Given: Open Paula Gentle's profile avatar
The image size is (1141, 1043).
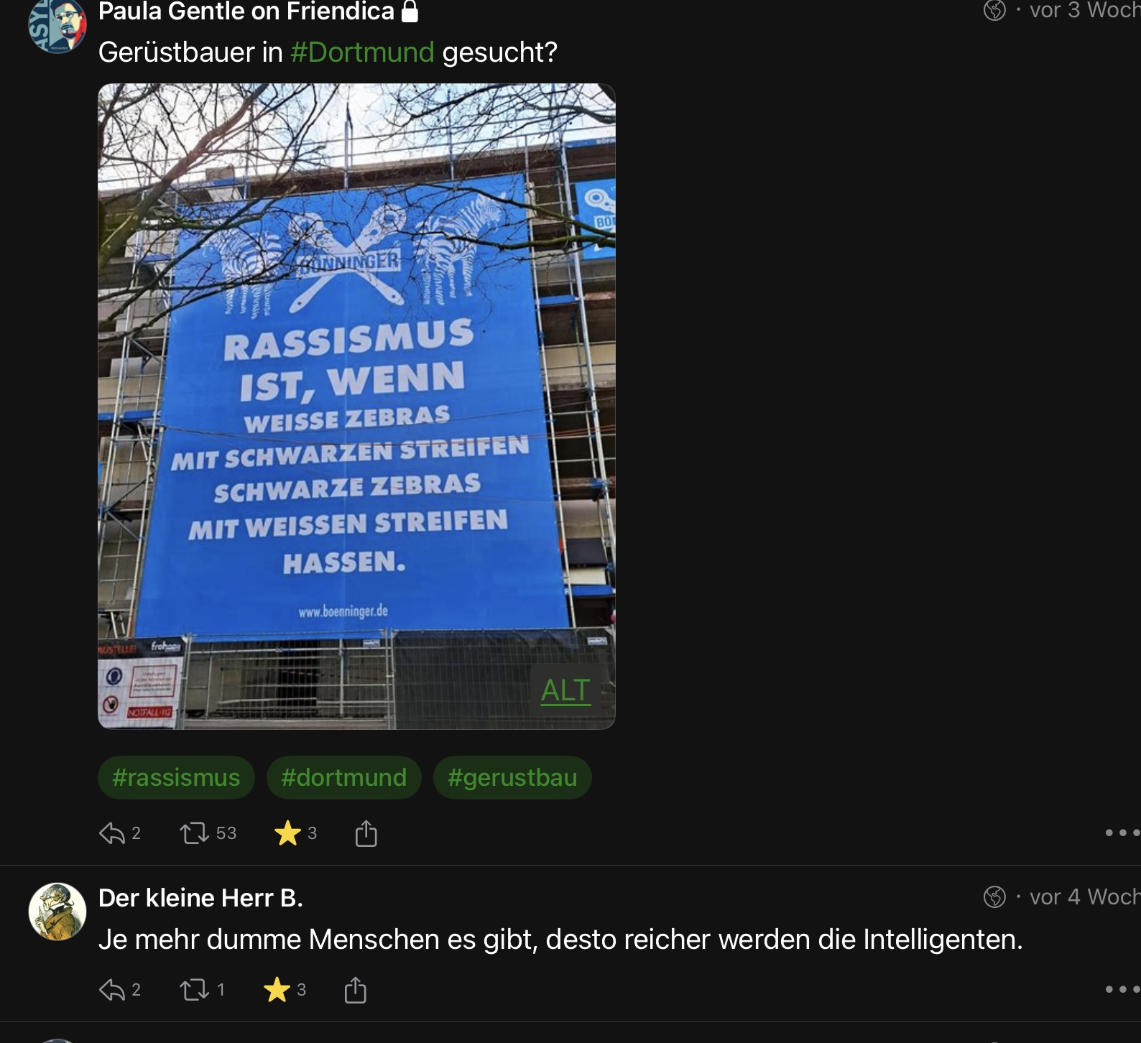Looking at the screenshot, I should coord(57,26).
